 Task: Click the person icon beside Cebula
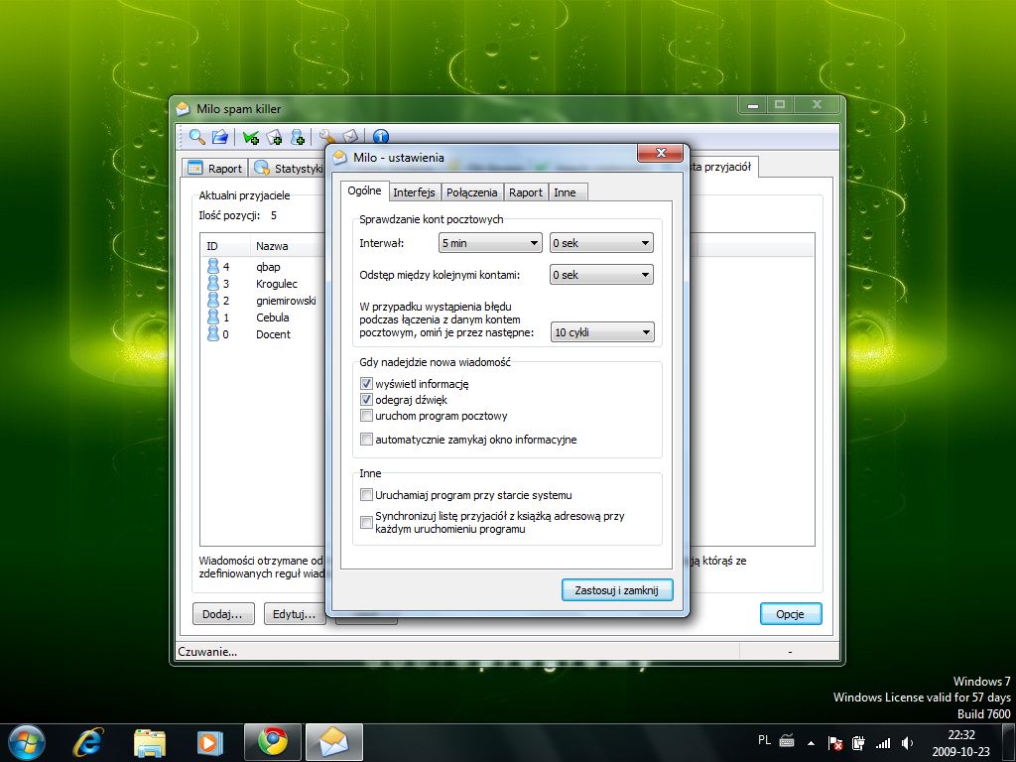pos(213,317)
